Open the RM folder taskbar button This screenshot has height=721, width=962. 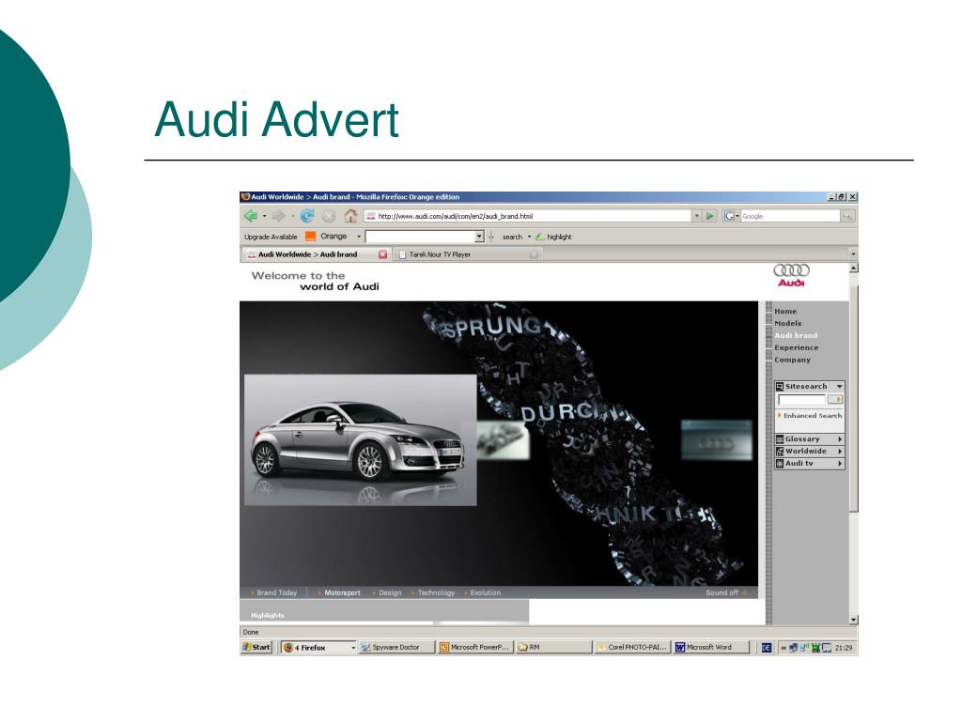pyautogui.click(x=554, y=647)
